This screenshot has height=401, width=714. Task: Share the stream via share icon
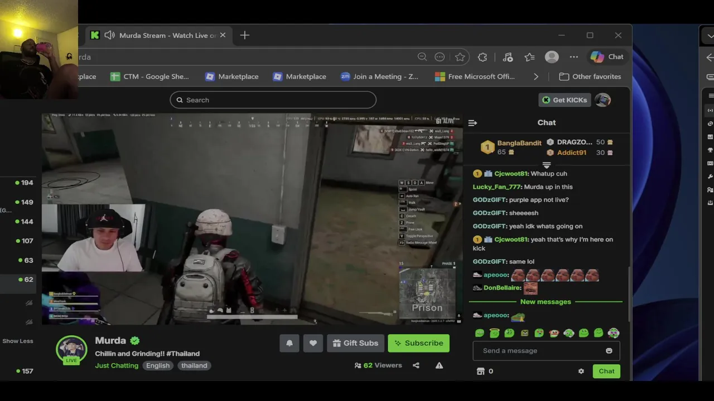416,365
